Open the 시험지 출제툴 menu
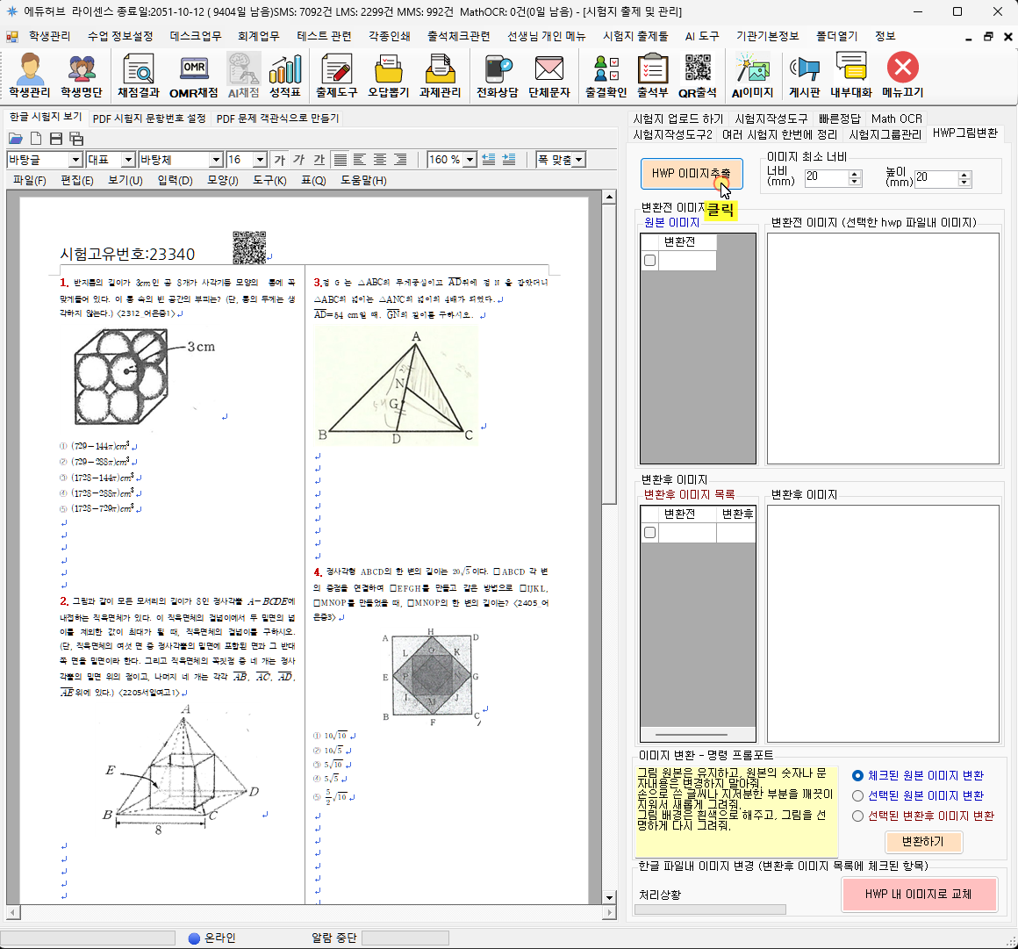The height and width of the screenshot is (949, 1018). [635, 36]
